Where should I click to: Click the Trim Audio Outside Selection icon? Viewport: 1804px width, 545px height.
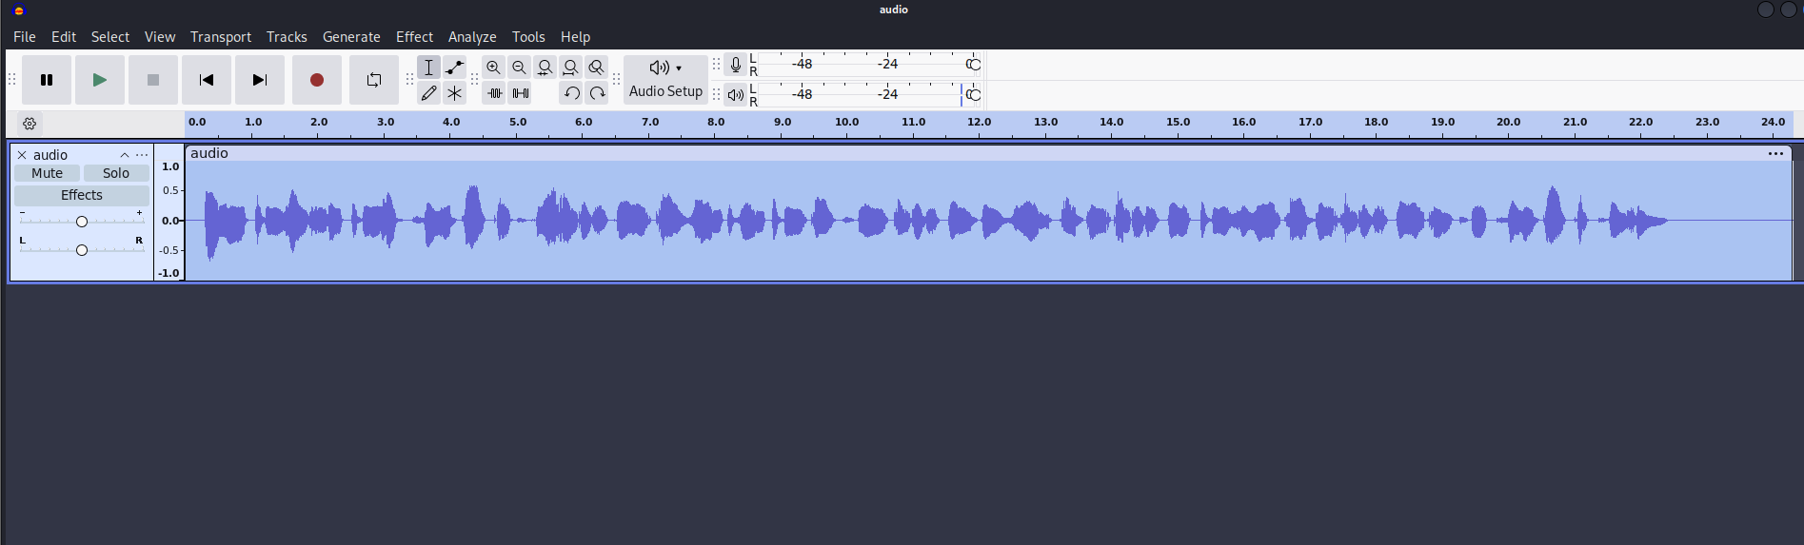(x=494, y=93)
